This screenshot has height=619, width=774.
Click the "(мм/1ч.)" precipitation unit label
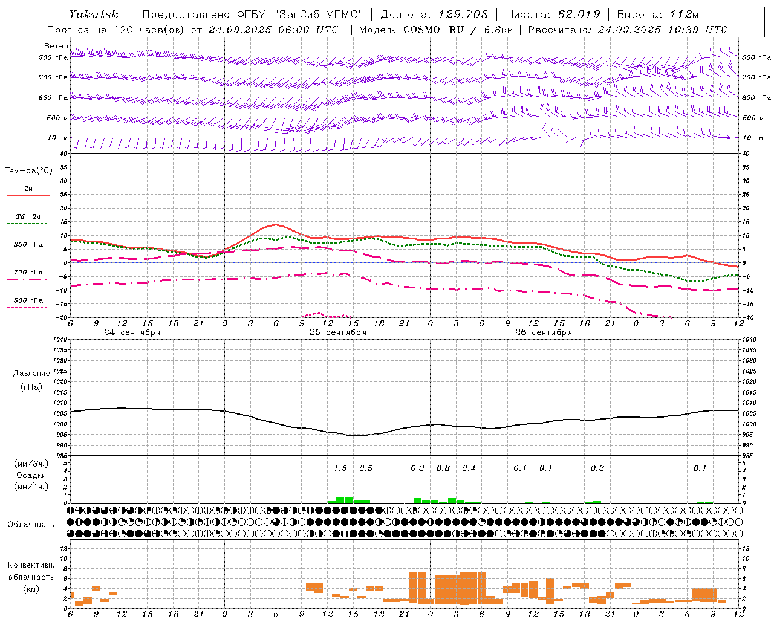tap(31, 487)
